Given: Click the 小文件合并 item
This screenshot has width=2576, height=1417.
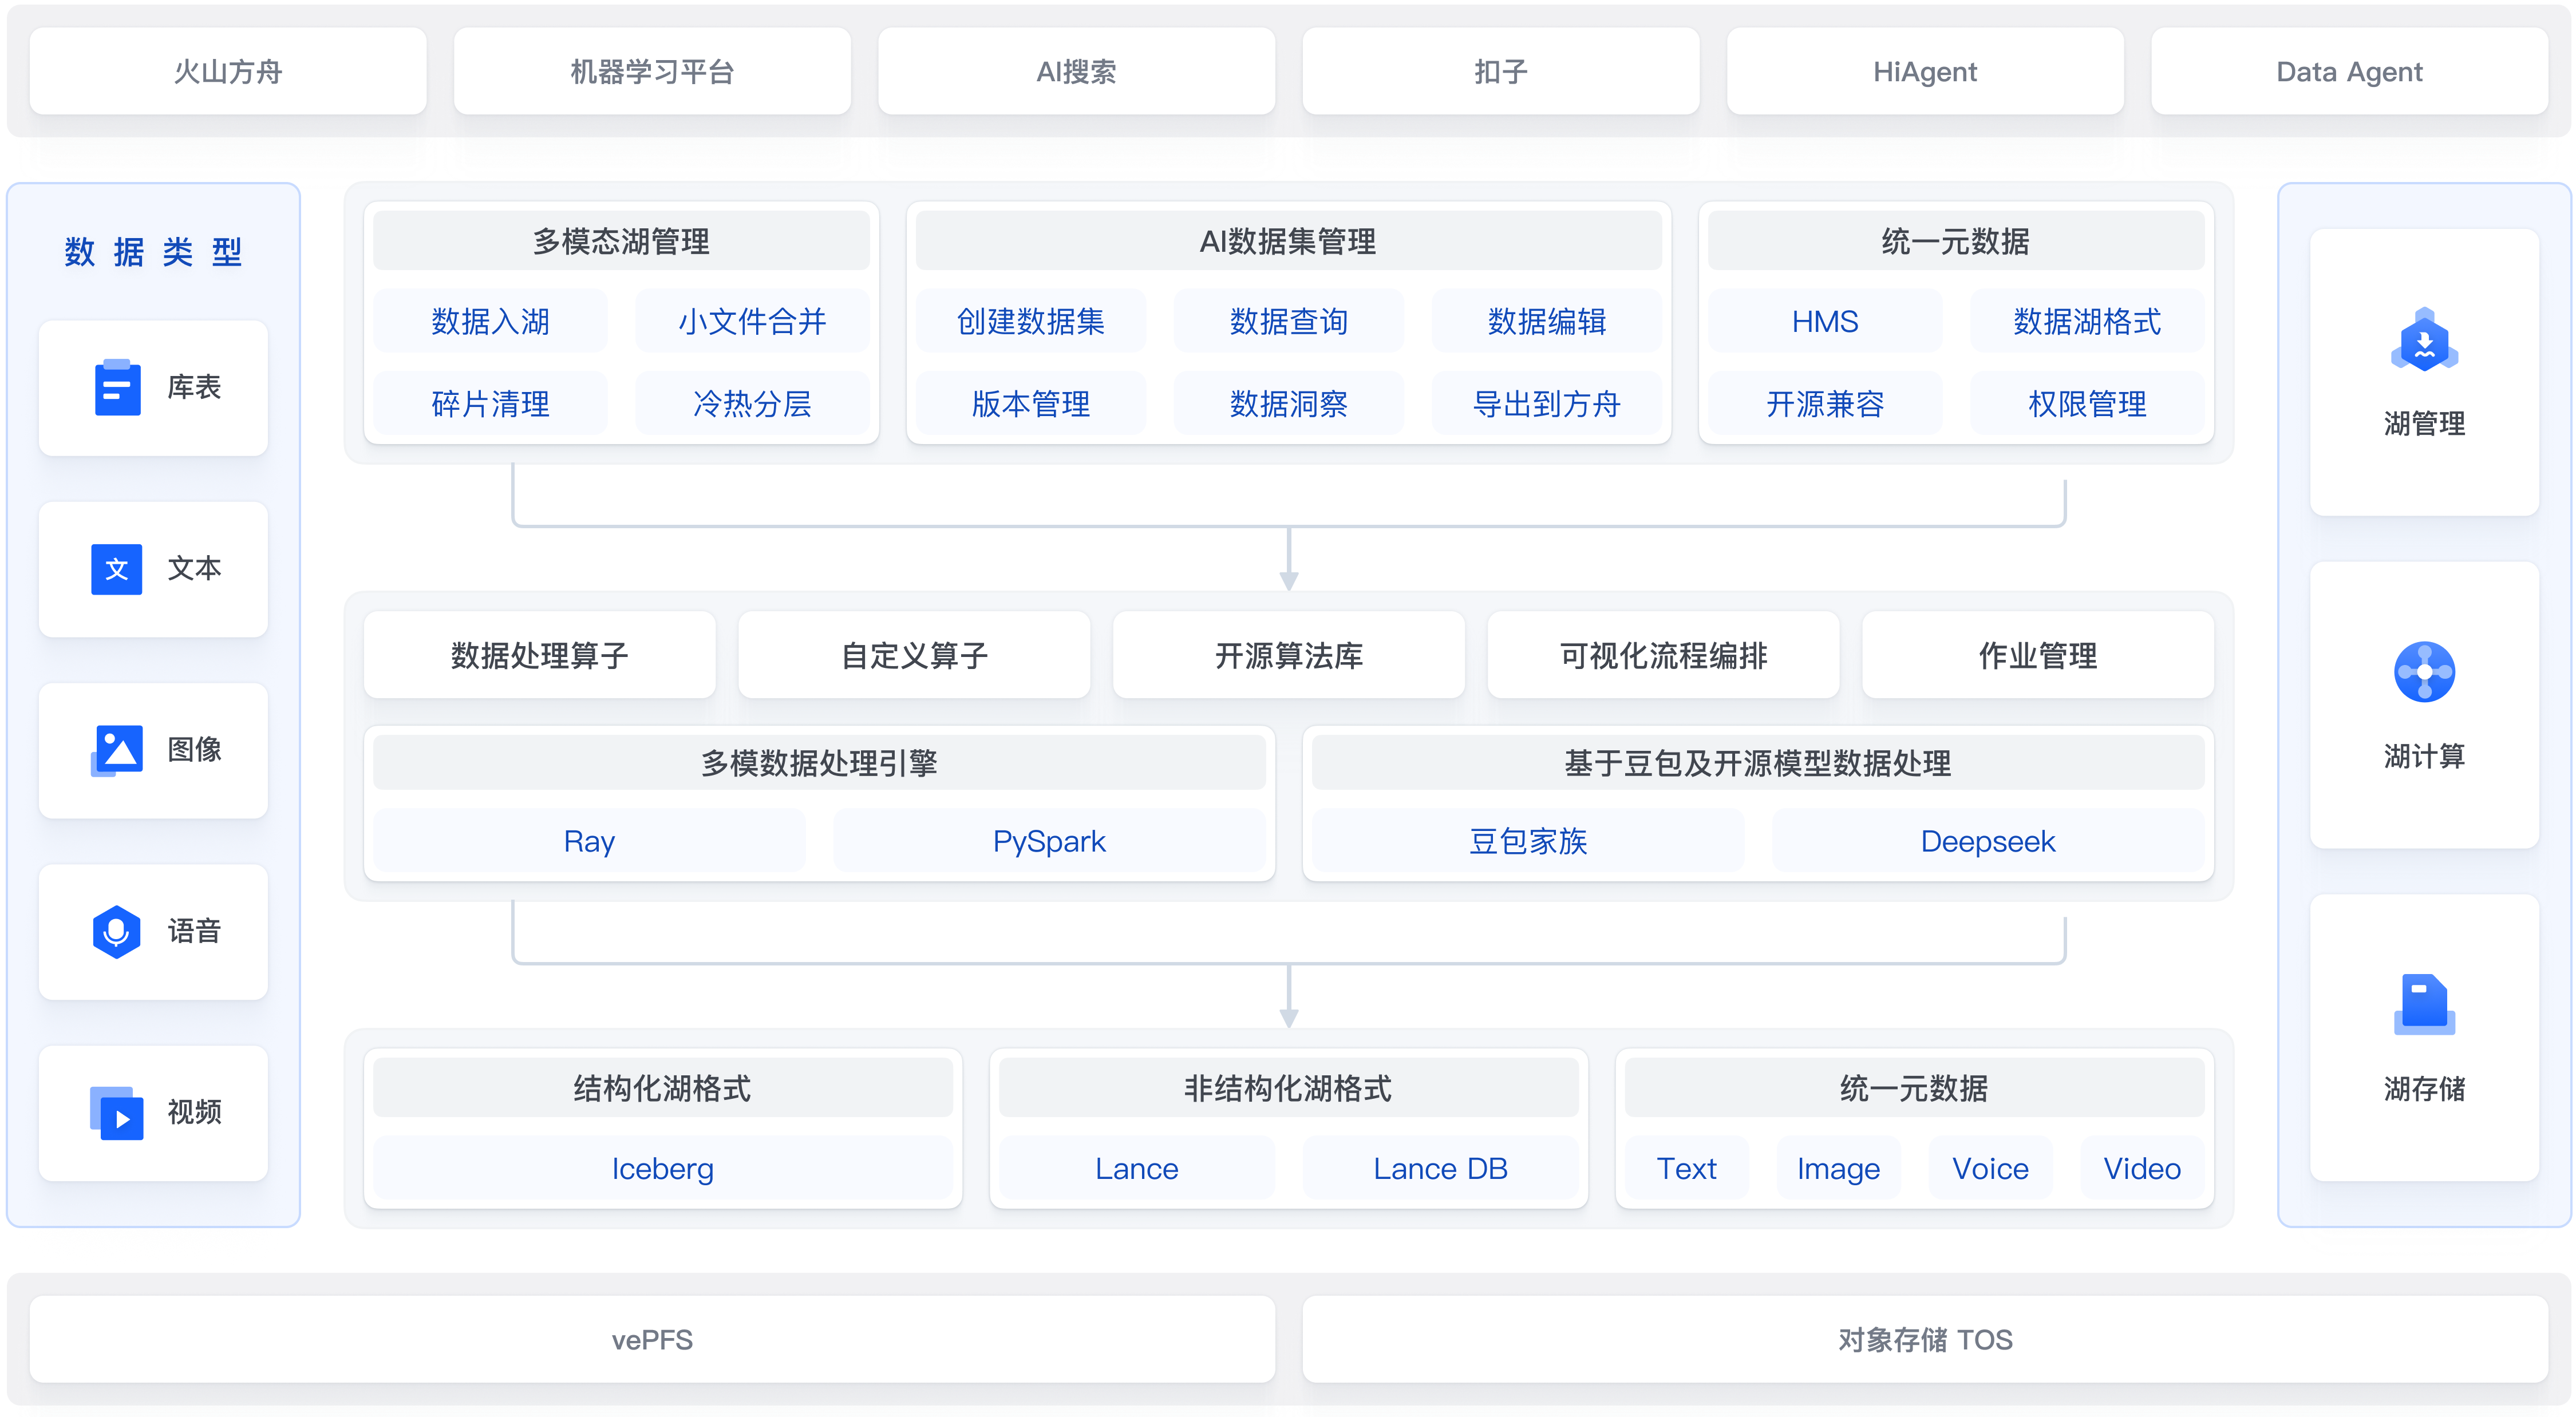Looking at the screenshot, I should (752, 321).
